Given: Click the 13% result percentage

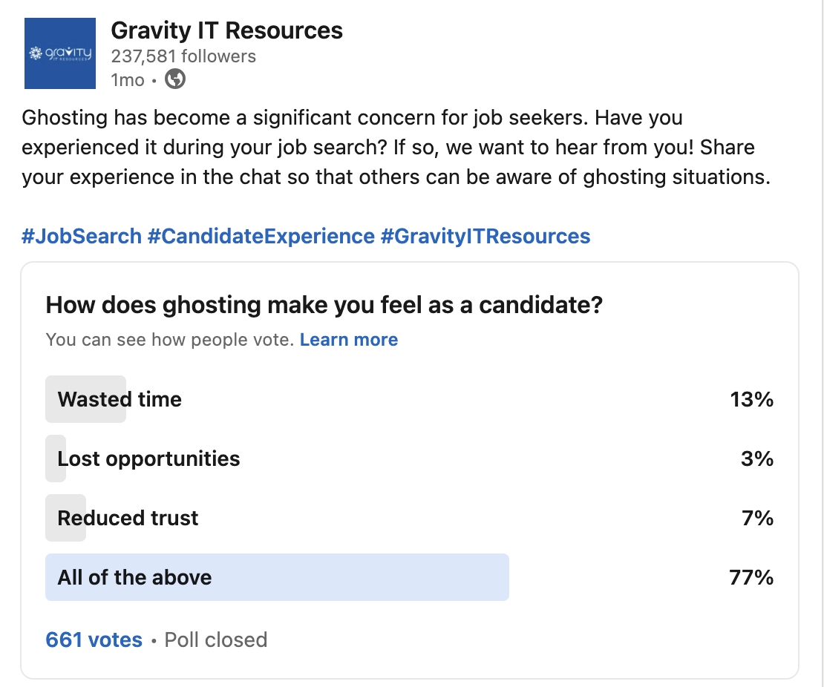Looking at the screenshot, I should pos(752,399).
